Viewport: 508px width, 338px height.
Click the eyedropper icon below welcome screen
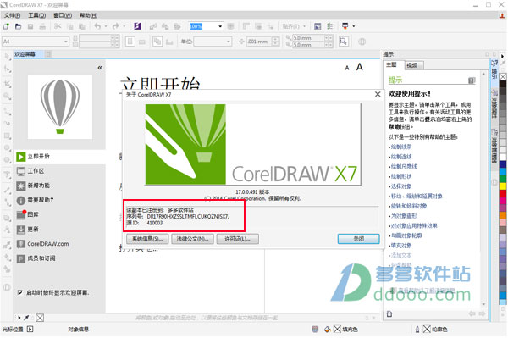tap(26, 318)
